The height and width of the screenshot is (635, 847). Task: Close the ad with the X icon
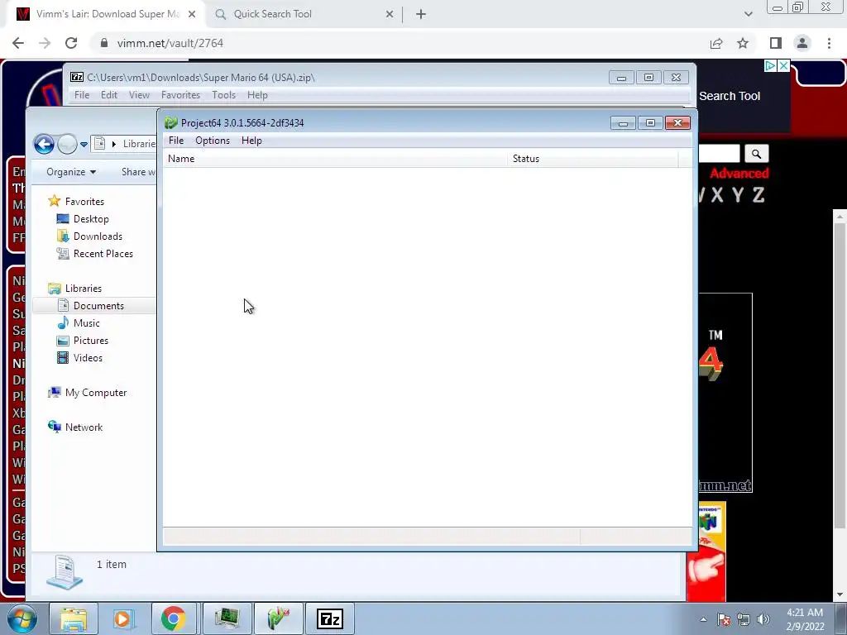tap(784, 66)
